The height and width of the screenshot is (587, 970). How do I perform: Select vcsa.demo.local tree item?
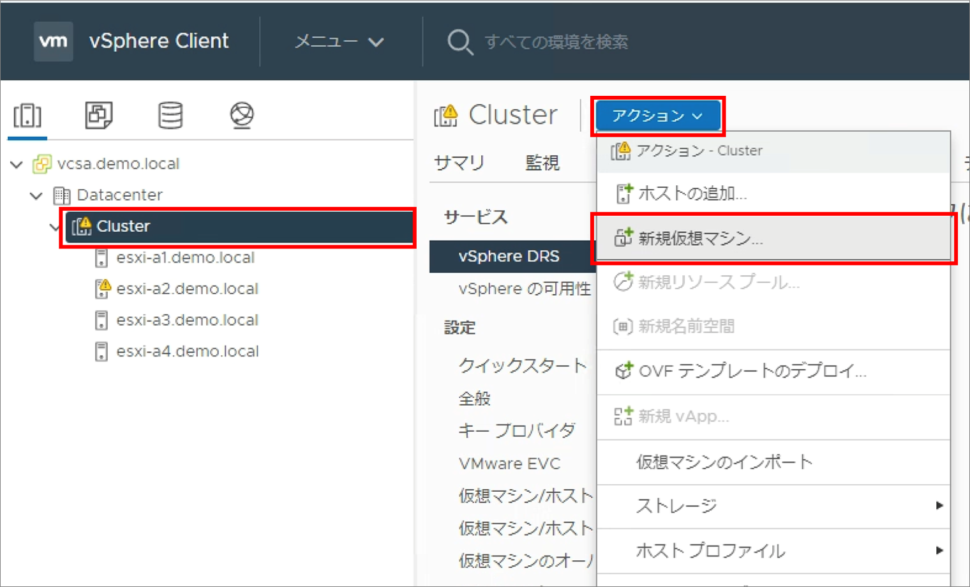[118, 164]
